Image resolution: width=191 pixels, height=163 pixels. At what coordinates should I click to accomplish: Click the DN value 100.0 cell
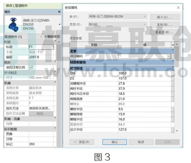pos(145,73)
